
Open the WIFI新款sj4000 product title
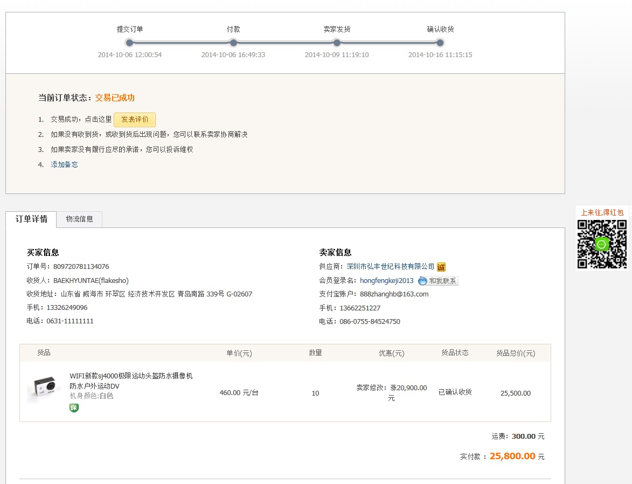131,381
